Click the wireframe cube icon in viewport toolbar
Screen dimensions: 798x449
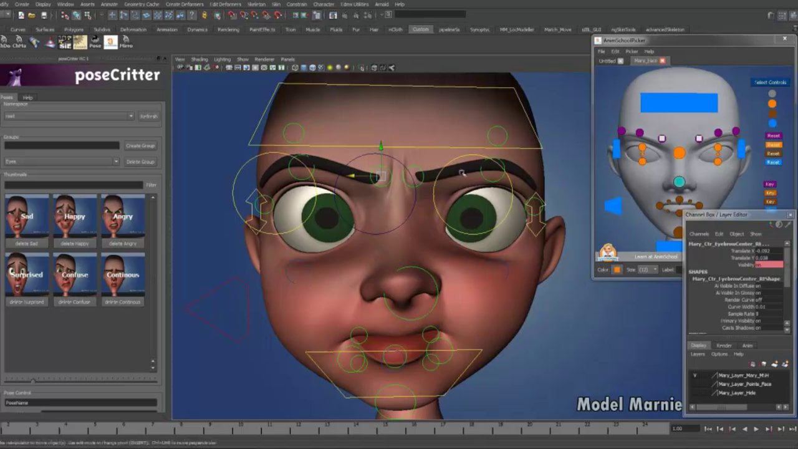pyautogui.click(x=295, y=67)
